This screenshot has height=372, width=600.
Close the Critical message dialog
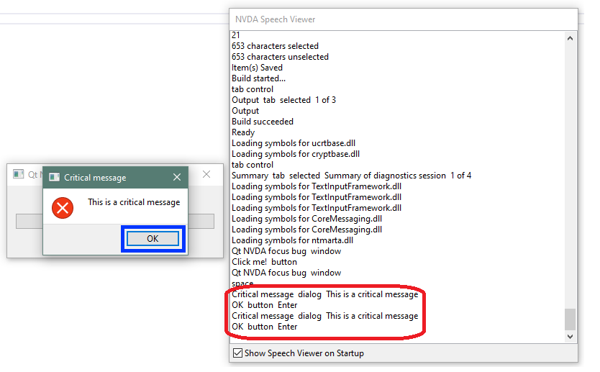[x=177, y=177]
